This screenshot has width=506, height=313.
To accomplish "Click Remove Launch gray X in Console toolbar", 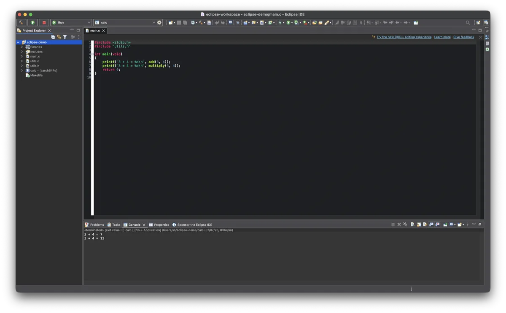I will [399, 225].
